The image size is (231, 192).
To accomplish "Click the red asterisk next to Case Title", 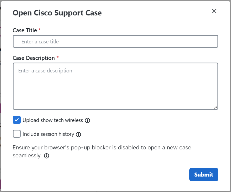I will (40, 30).
